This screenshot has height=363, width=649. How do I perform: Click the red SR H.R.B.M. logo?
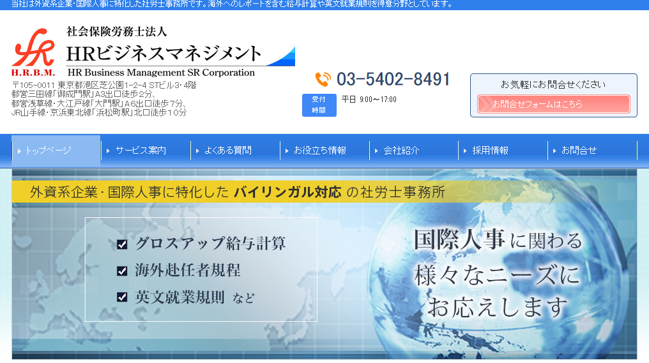(33, 52)
